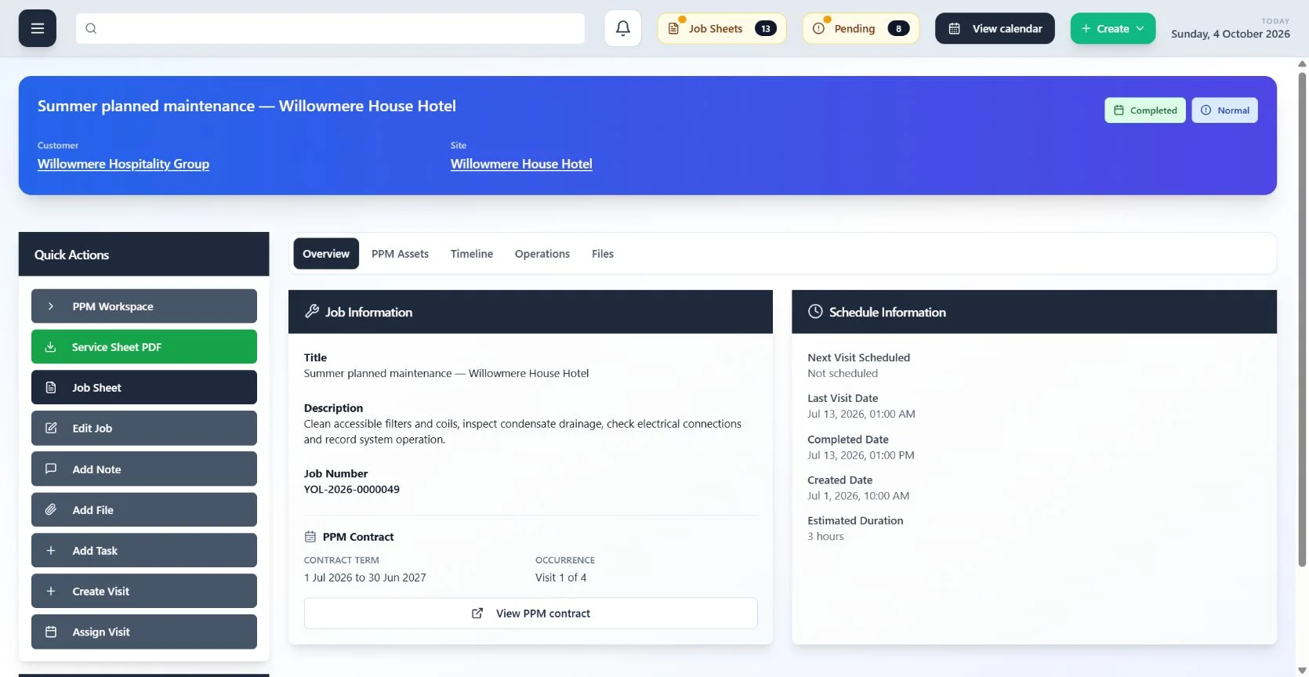Screen dimensions: 1309x677
Task: Click the last visit date Jul 13, 2026, 01:00 AM
Action: pos(861,414)
